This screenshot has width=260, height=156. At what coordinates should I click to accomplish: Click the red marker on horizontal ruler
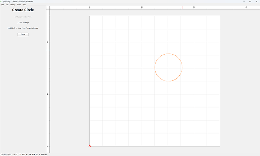coord(182,8)
